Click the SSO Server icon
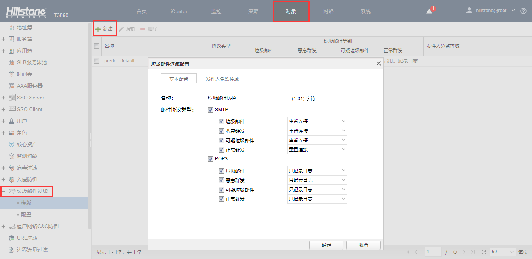The width and height of the screenshot is (532, 259). click(12, 98)
